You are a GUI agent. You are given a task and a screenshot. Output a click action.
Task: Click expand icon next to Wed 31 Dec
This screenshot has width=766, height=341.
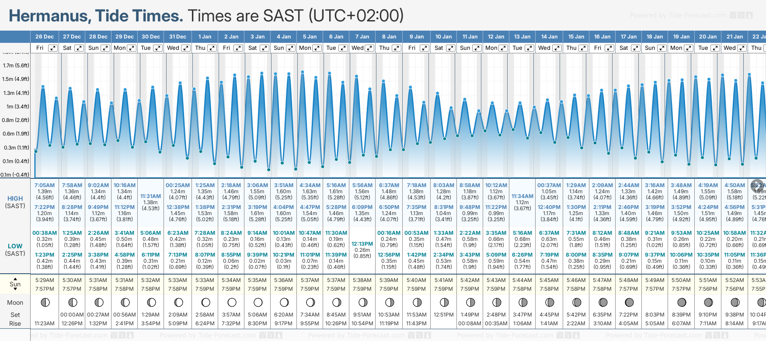(186, 48)
